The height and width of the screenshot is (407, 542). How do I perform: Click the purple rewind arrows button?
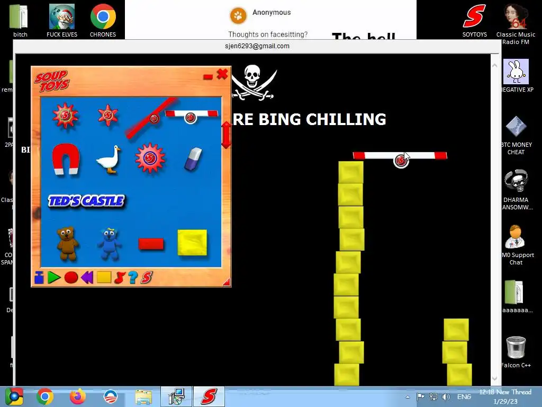tap(87, 278)
